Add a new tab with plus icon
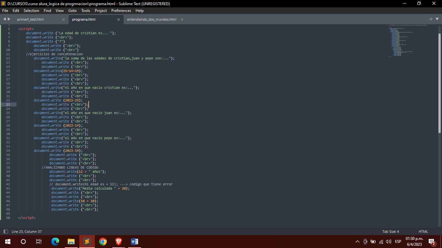This screenshot has width=442, height=248. coord(431,19)
